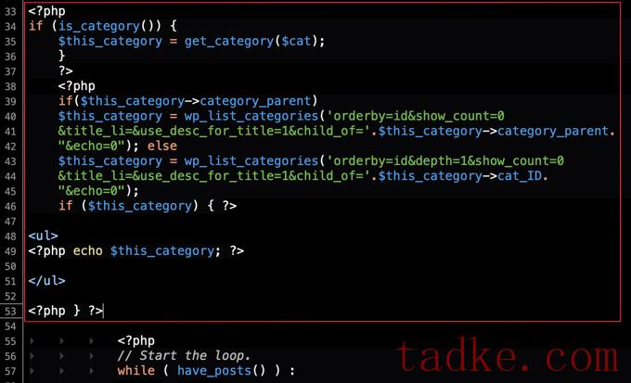Click second indent arrow on line 57
Screen dimensions: 631x383
point(62,371)
